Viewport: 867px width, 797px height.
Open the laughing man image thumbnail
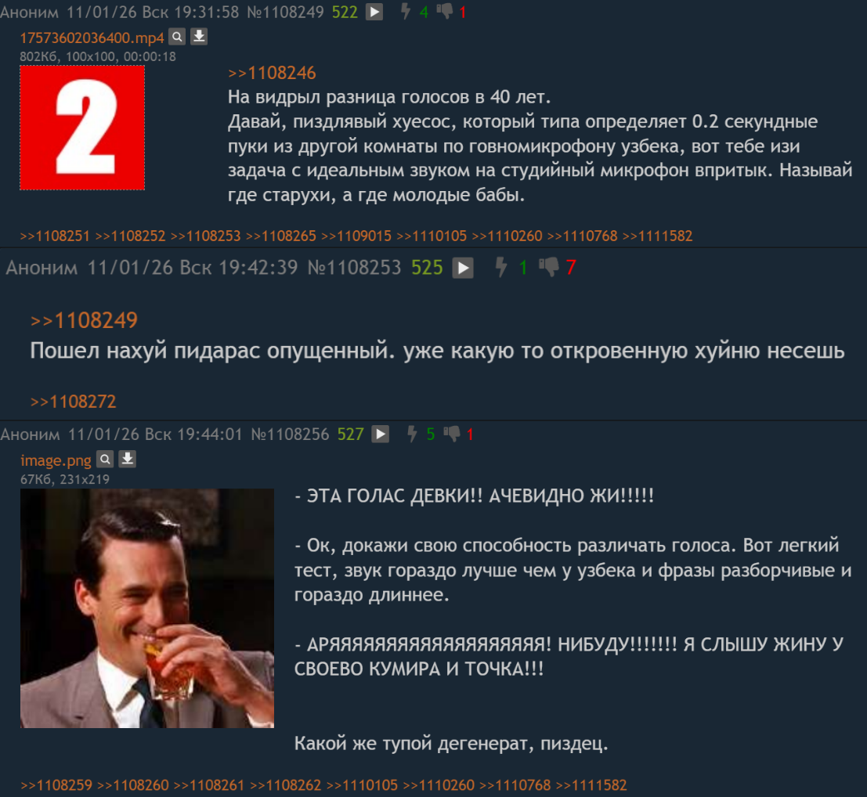[147, 608]
